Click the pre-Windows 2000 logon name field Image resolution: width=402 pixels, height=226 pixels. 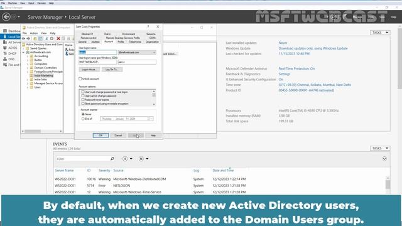pos(137,62)
